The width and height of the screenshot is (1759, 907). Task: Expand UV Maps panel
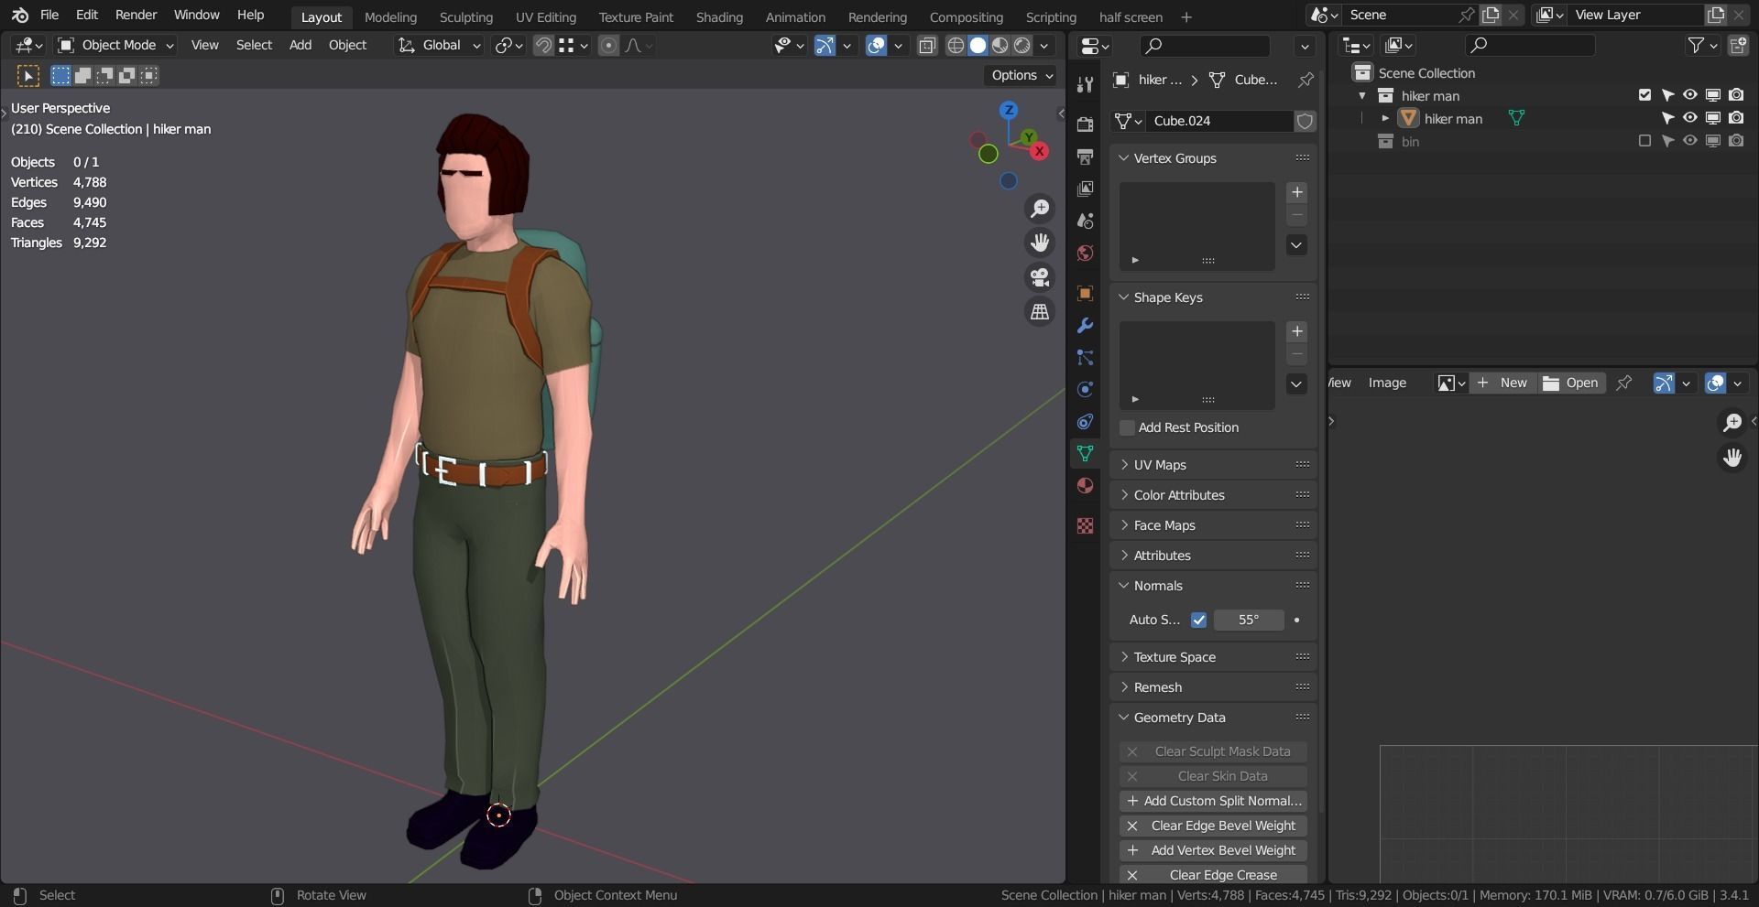tap(1212, 465)
